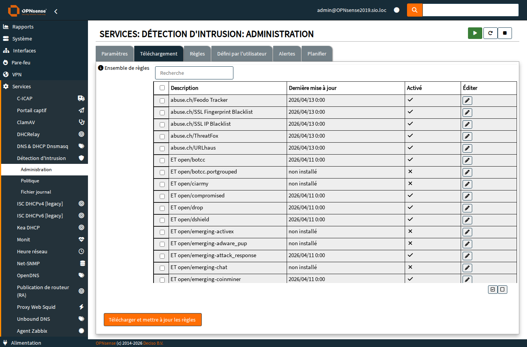This screenshot has height=347, width=527.
Task: Open the Net-SNMP sidebar entry
Action: [45, 263]
